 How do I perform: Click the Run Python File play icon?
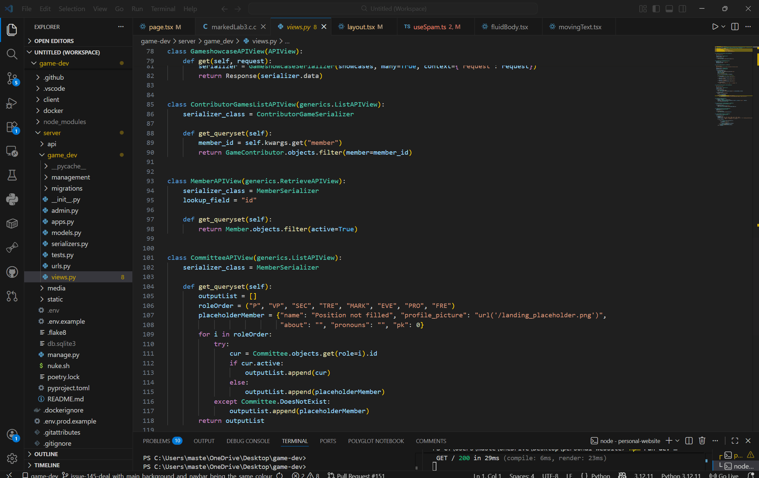tap(715, 27)
